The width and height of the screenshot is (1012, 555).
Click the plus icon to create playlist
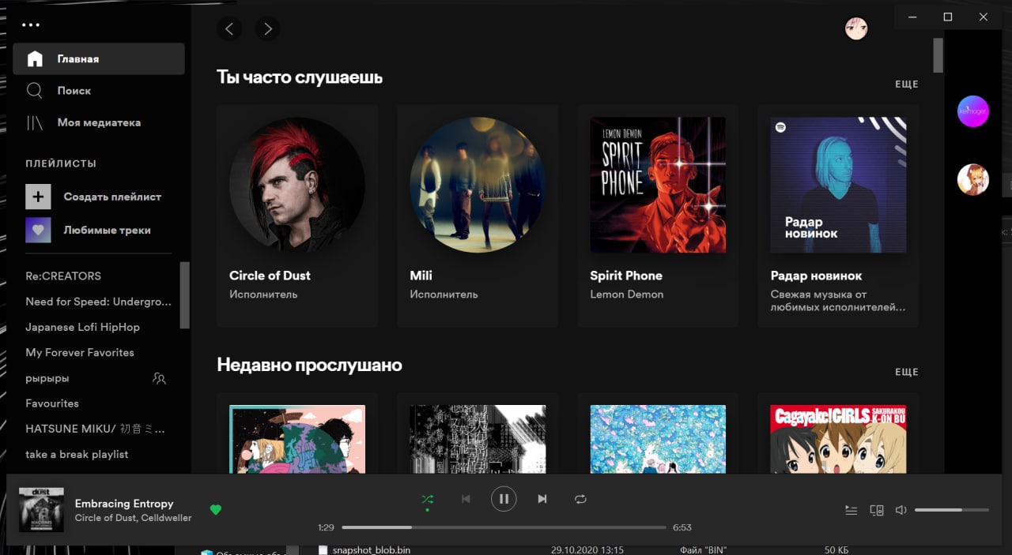point(38,197)
